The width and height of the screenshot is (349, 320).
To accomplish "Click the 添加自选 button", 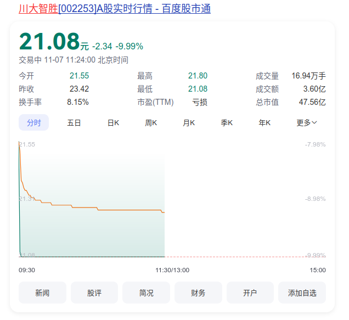I will click(302, 293).
